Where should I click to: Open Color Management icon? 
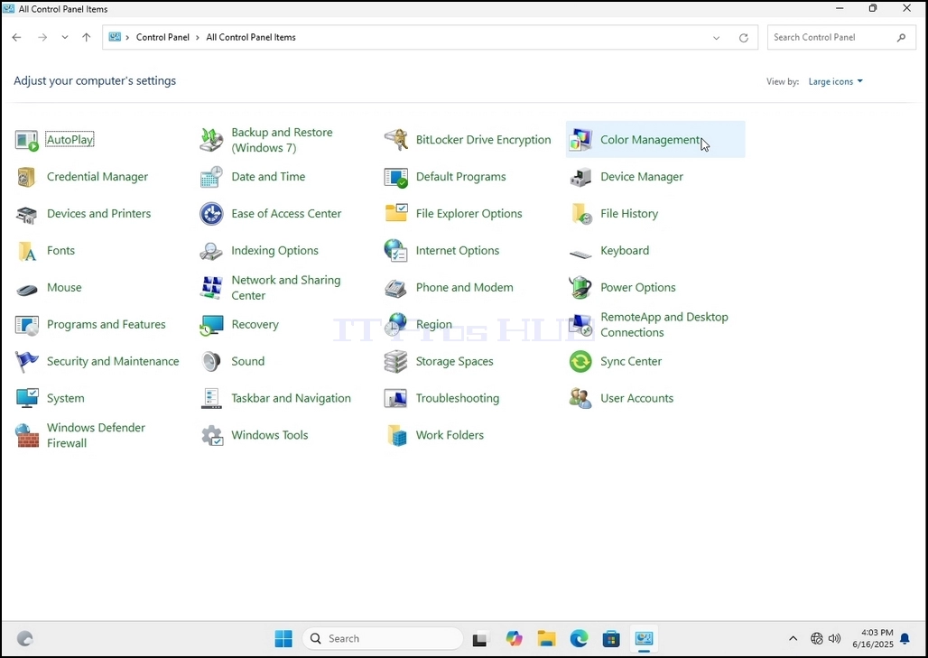580,140
